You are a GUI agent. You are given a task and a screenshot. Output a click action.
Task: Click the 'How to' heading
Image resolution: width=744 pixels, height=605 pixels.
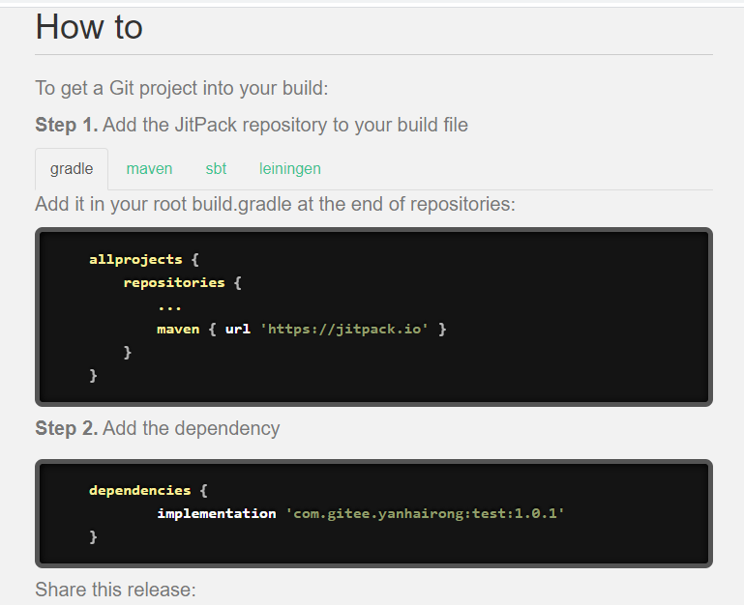point(89,27)
